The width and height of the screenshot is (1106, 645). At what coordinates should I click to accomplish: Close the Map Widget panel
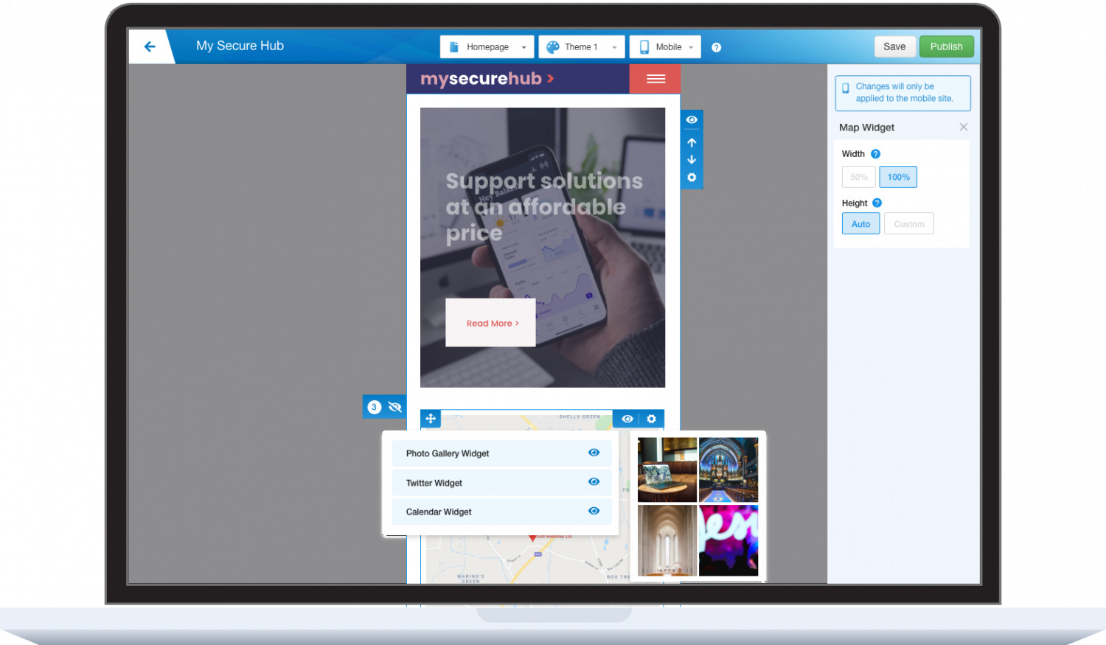964,127
